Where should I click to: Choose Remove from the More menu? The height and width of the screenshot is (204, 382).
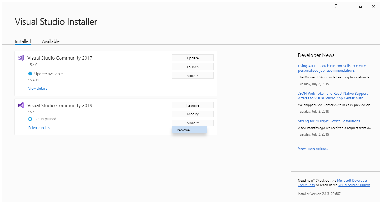click(x=189, y=130)
